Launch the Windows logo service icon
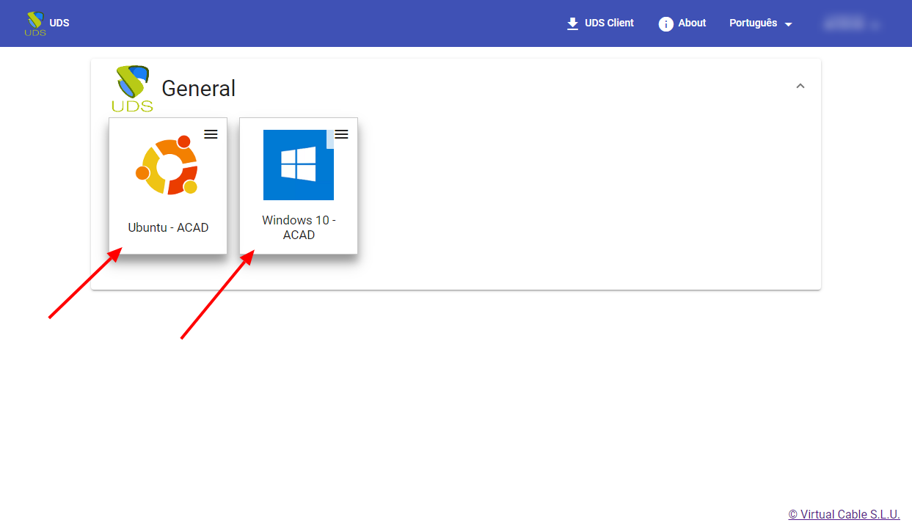Screen dimensions: 912x531 pyautogui.click(x=298, y=165)
